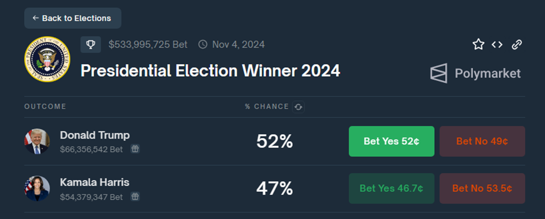Go back using Back to Elections button
Image resolution: width=545 pixels, height=219 pixels.
click(73, 18)
